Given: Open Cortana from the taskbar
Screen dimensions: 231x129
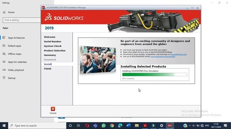Looking at the screenshot, I should (70, 125).
